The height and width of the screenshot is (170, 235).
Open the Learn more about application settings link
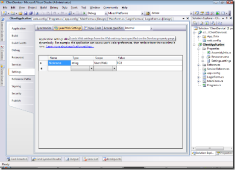tap(70, 47)
